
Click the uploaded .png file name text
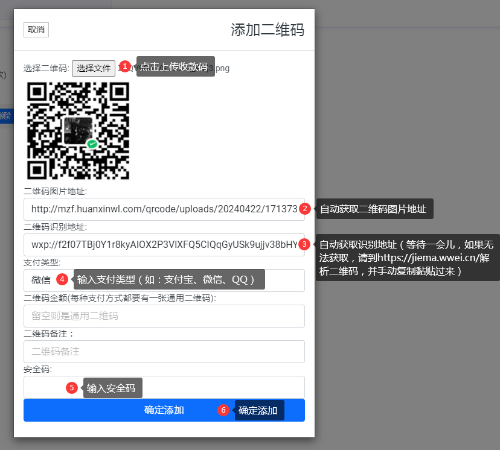click(174, 68)
